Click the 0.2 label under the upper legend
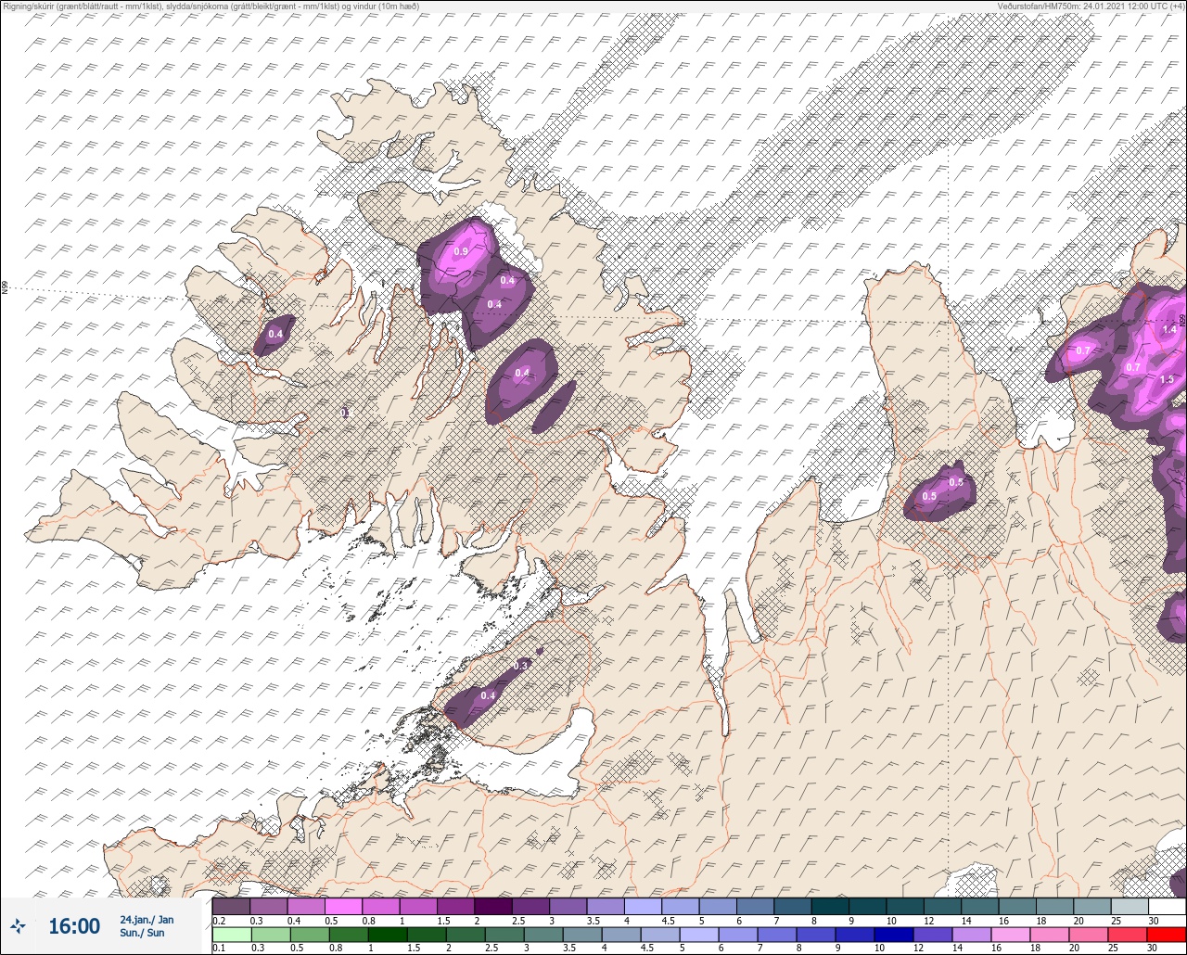This screenshot has height=955, width=1187. coord(219,920)
